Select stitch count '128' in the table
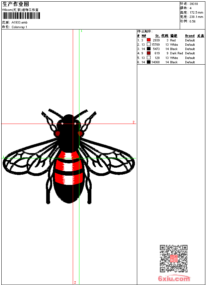This screenshot has width=206, height=285. (x=157, y=58)
